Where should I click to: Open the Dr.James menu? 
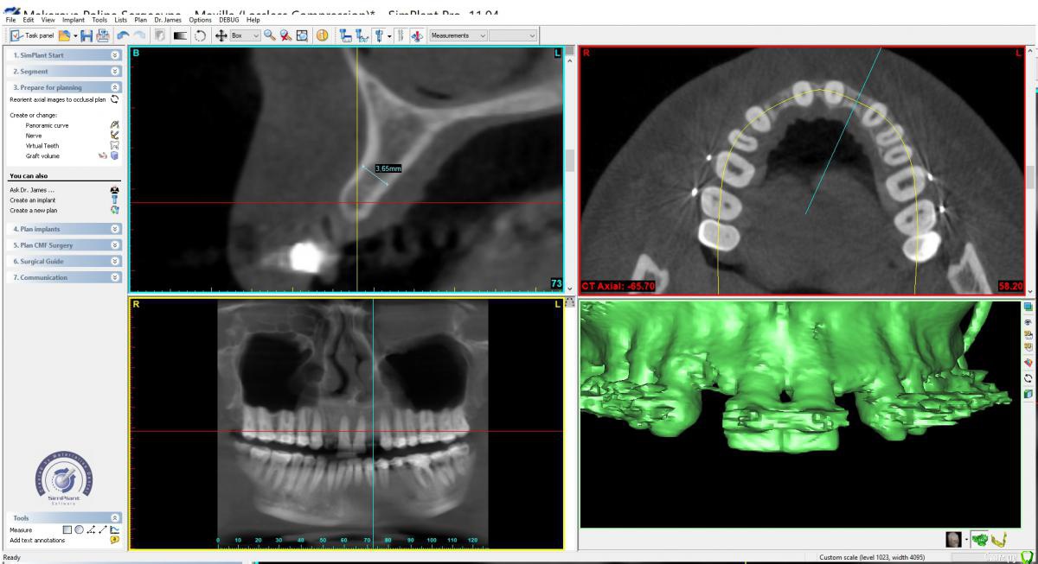[x=167, y=20]
